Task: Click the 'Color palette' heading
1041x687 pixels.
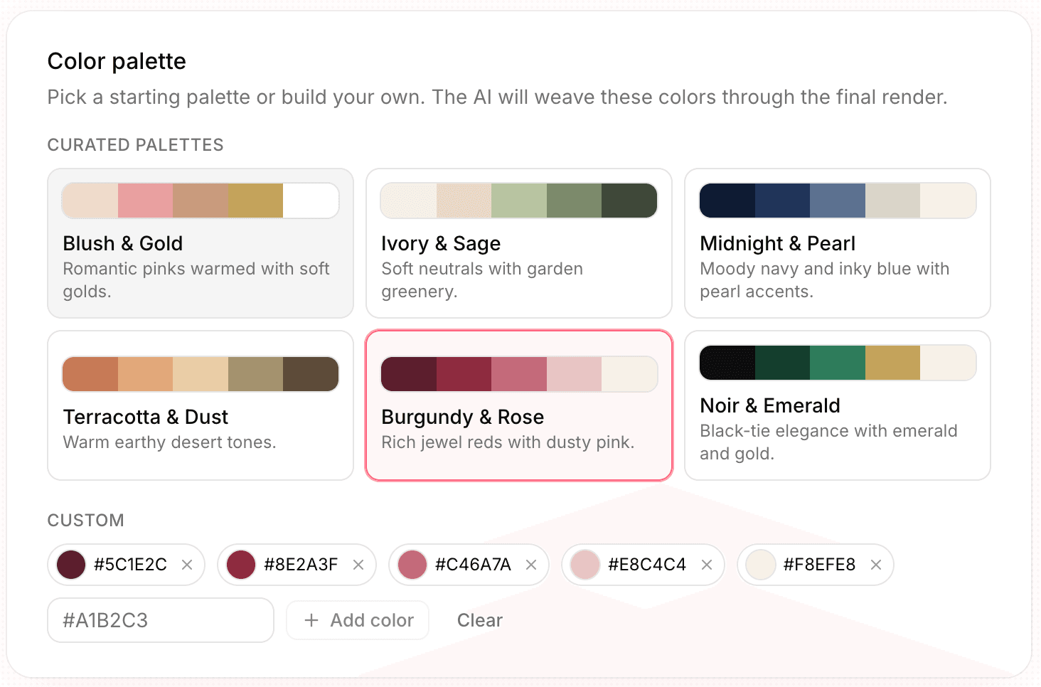Action: [x=117, y=61]
